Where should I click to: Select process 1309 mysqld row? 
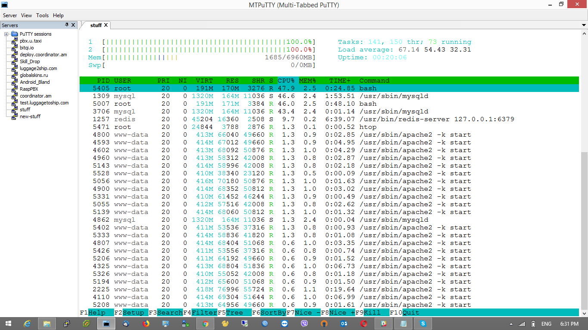point(329,96)
